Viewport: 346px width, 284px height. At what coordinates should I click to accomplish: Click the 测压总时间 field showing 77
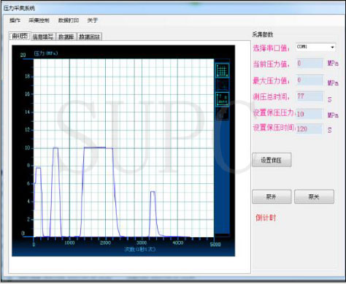tap(310, 96)
